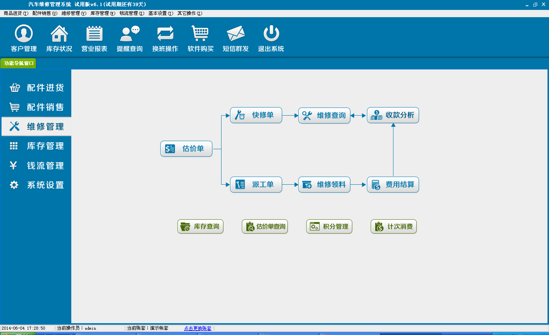Click the 提醒查询 reminder icon

(130, 34)
